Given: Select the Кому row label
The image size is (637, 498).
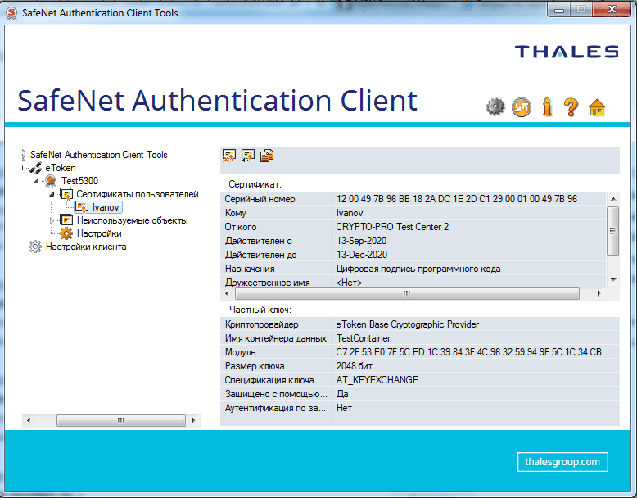Looking at the screenshot, I should tap(236, 213).
